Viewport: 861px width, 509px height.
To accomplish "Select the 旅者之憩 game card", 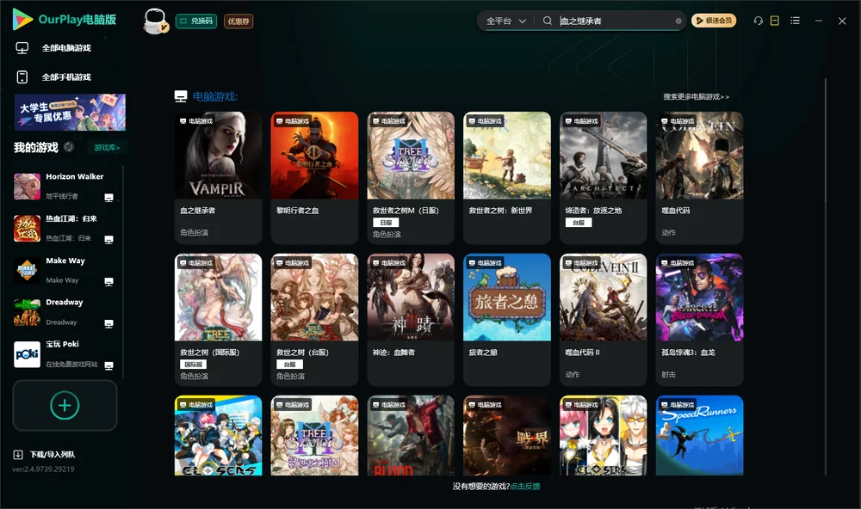I will tap(507, 320).
